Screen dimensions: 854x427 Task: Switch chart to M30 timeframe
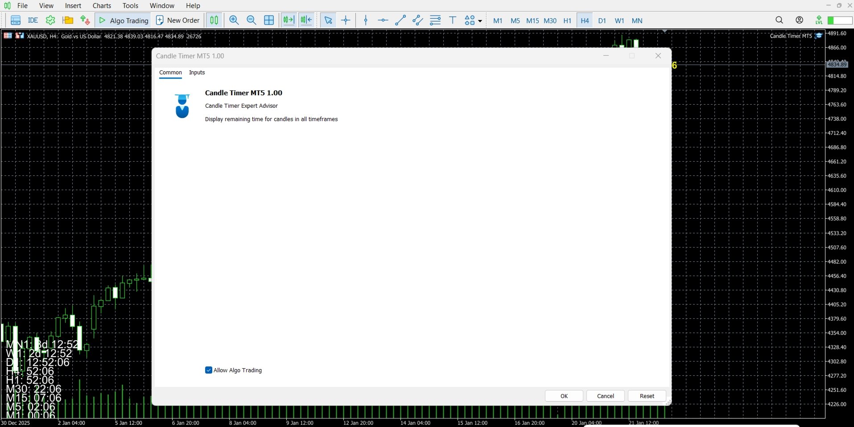click(x=550, y=20)
